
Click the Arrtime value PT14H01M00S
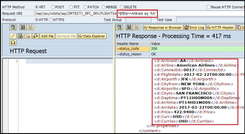click(195, 103)
